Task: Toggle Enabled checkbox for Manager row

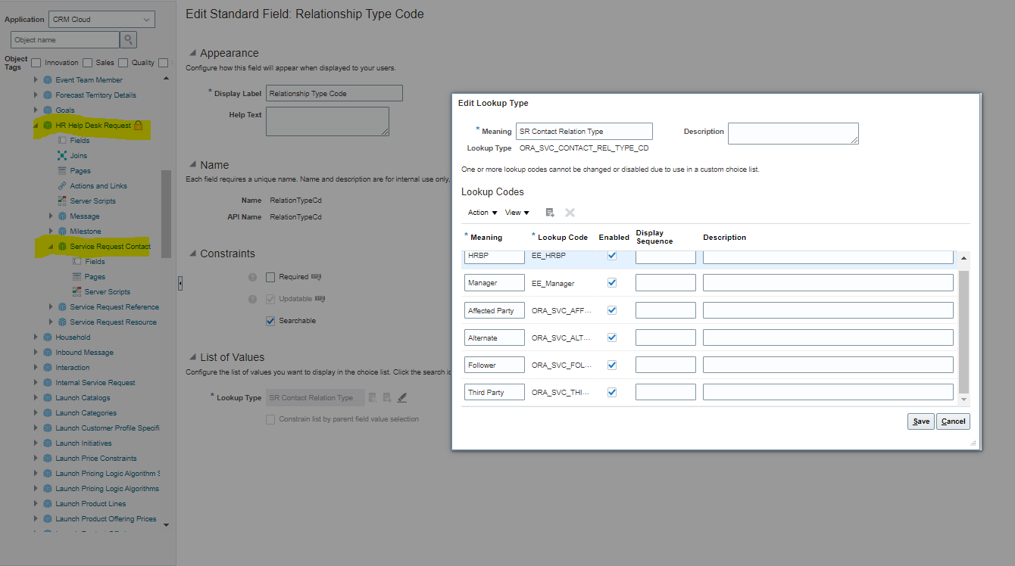Action: pyautogui.click(x=612, y=283)
